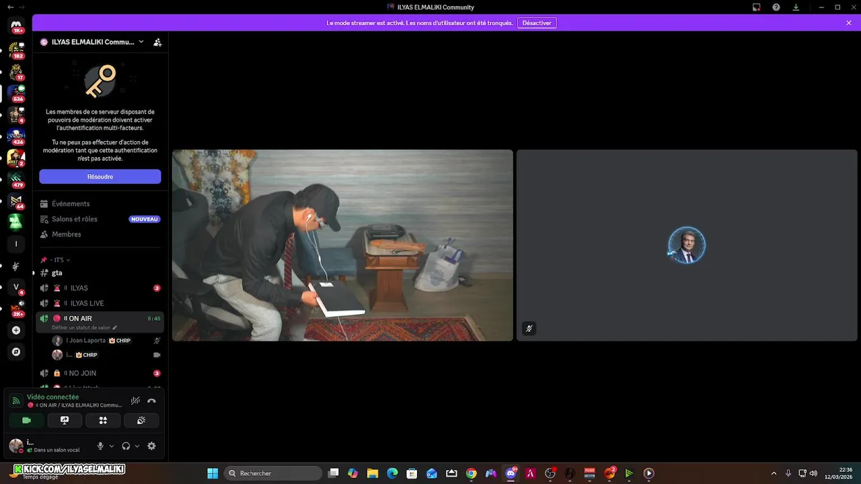Open the server with 479 badge
The width and height of the screenshot is (861, 484).
[x=16, y=179]
